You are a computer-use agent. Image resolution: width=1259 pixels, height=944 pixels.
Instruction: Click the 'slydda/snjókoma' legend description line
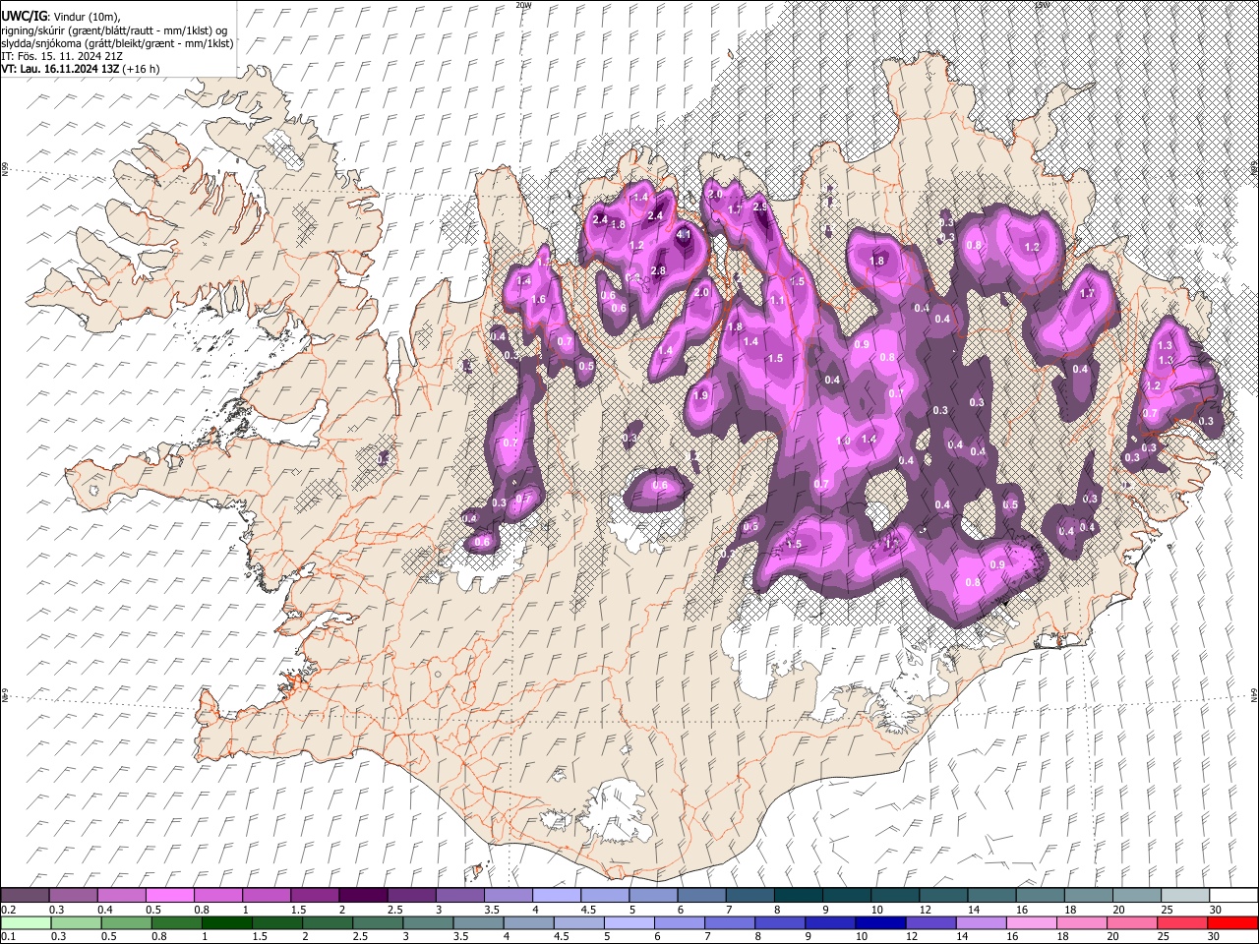point(117,43)
